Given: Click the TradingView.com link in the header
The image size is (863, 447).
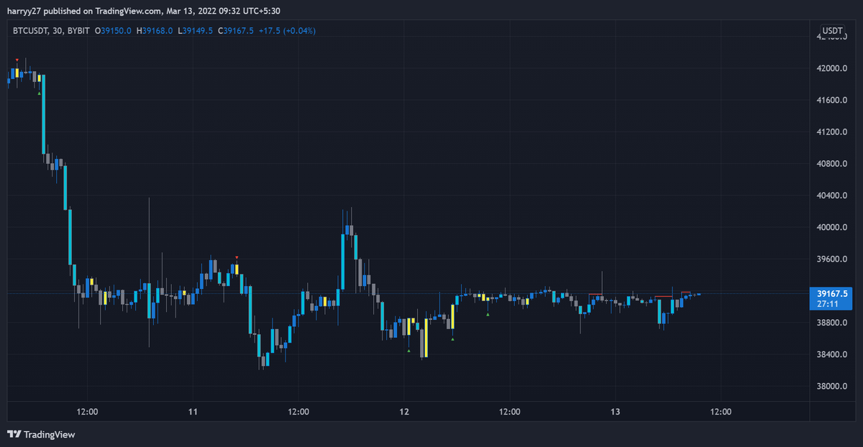Looking at the screenshot, I should tap(126, 11).
